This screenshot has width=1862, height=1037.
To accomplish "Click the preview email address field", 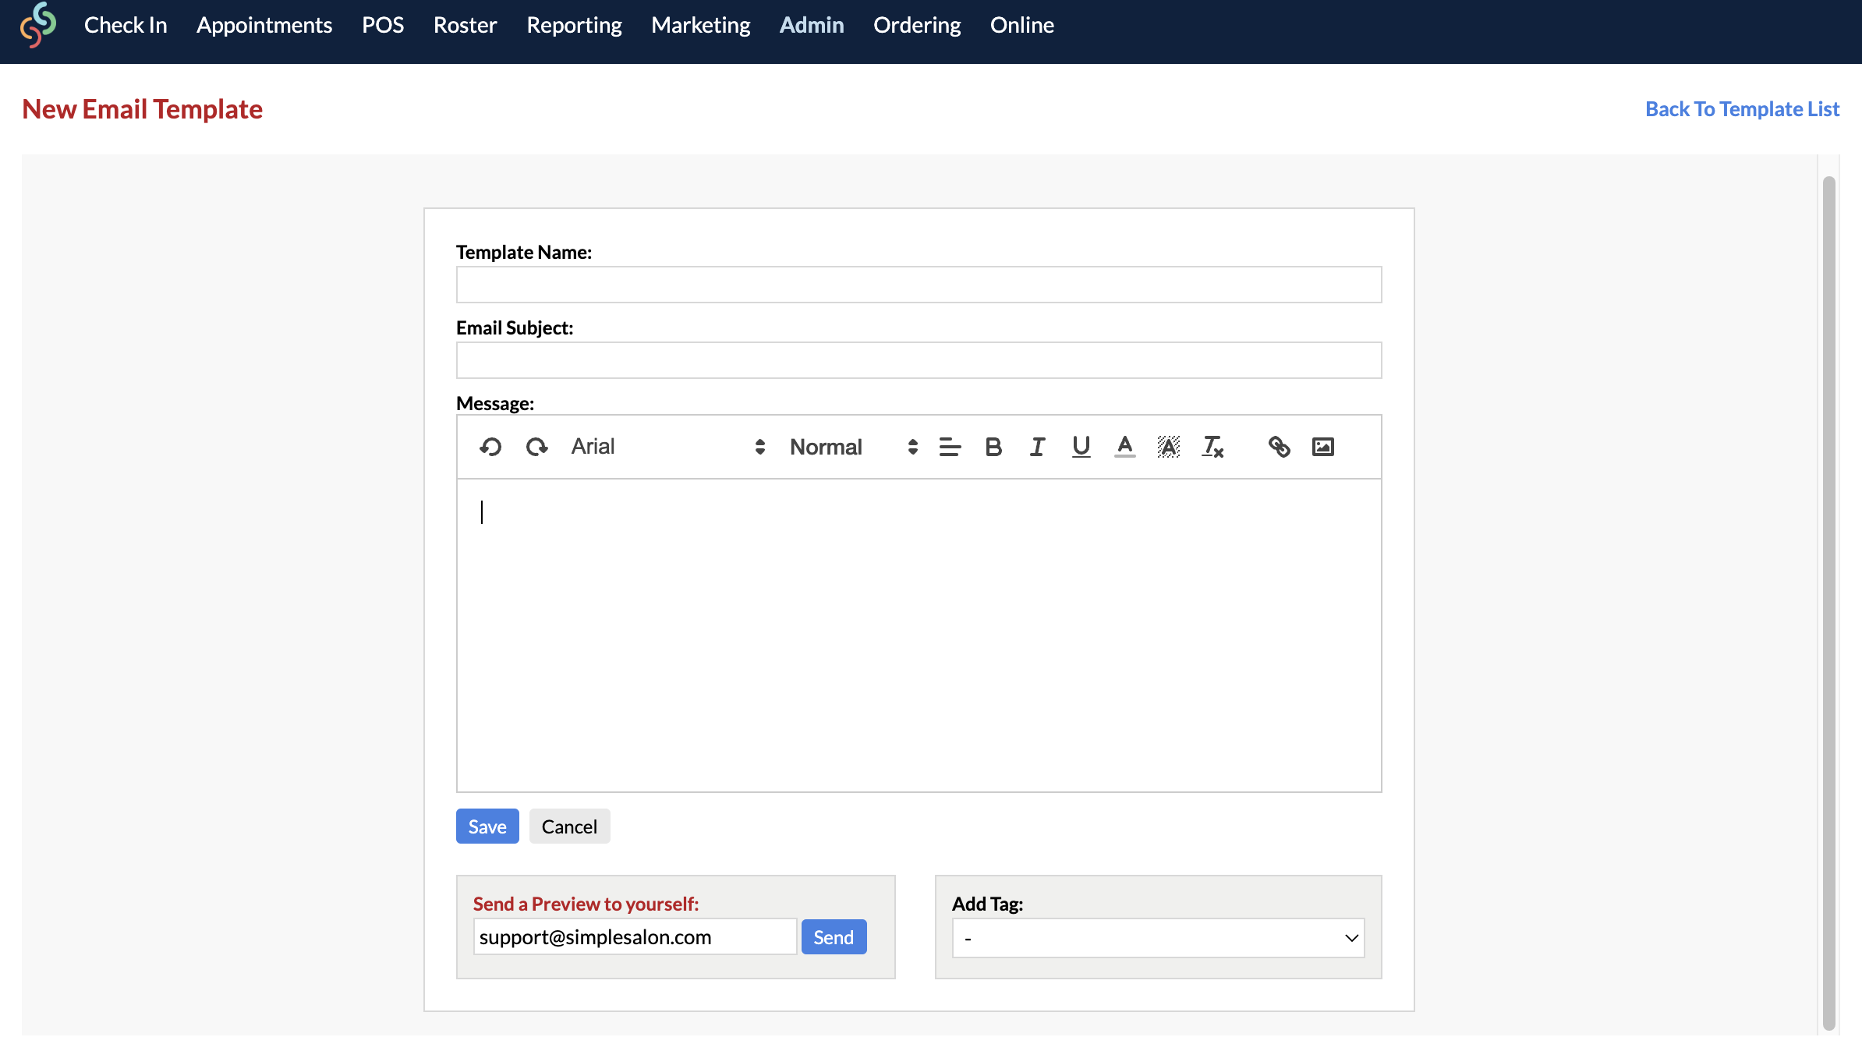I will tap(635, 937).
